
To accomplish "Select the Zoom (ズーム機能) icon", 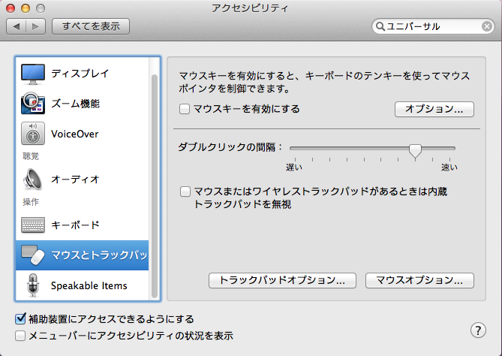I will coord(33,104).
